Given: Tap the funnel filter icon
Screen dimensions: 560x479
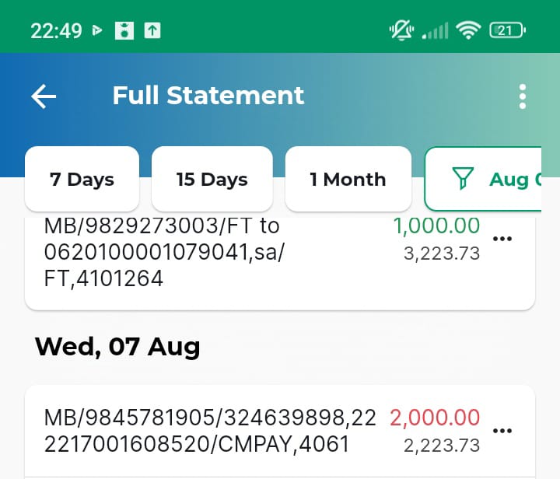Looking at the screenshot, I should point(463,178).
